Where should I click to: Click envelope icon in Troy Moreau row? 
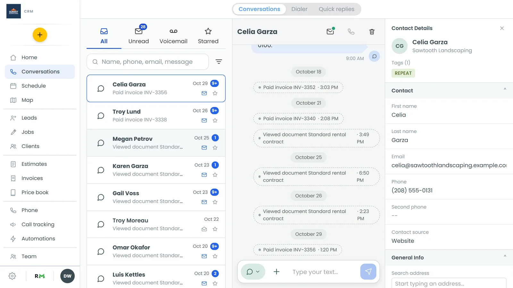point(204,229)
